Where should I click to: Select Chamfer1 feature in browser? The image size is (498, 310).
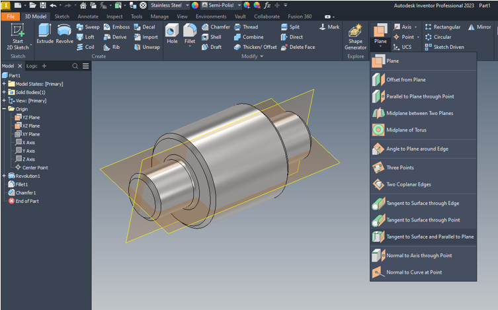coord(22,192)
